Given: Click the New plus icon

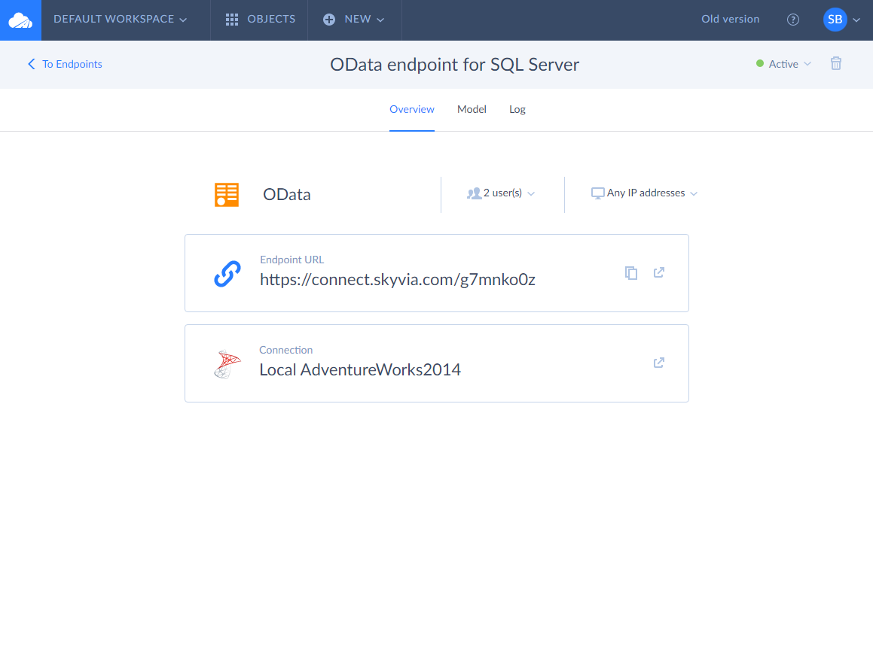Looking at the screenshot, I should click(x=329, y=20).
